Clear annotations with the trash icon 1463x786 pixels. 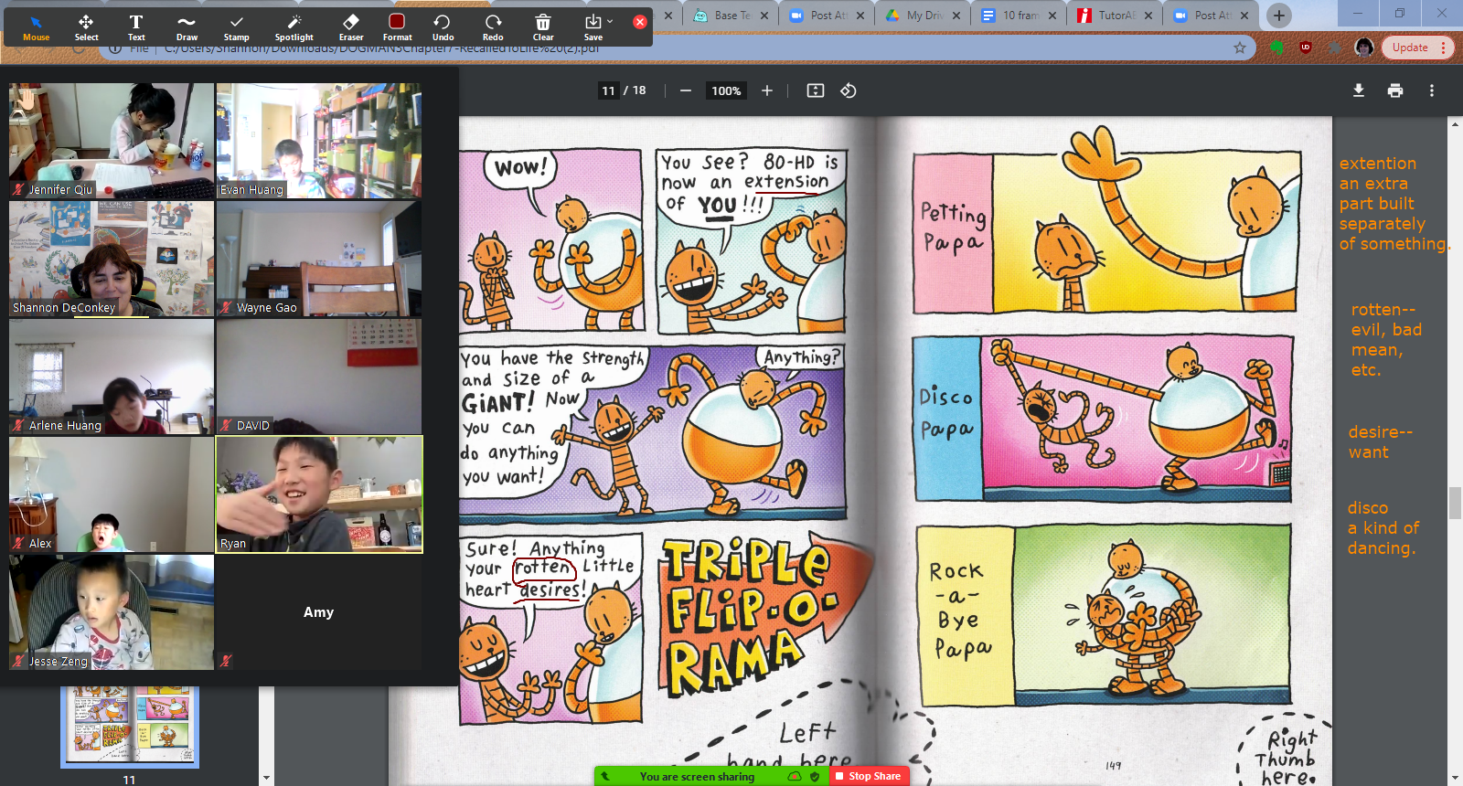pyautogui.click(x=543, y=27)
